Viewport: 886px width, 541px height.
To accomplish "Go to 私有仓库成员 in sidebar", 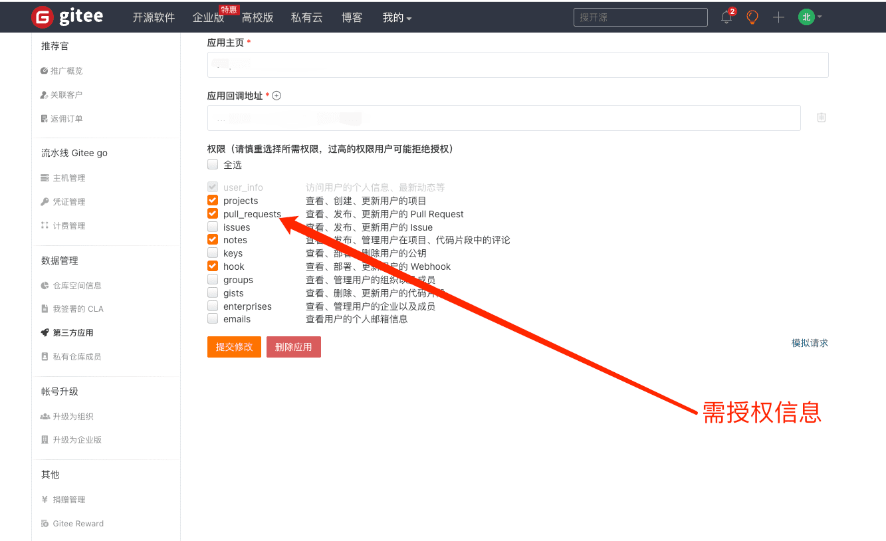I will pos(77,357).
